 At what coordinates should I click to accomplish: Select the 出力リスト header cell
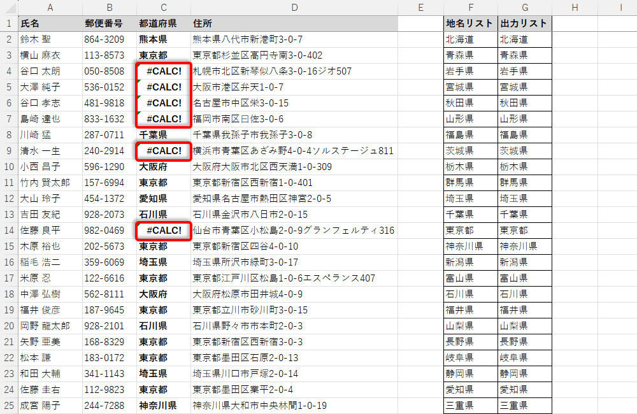(x=524, y=24)
